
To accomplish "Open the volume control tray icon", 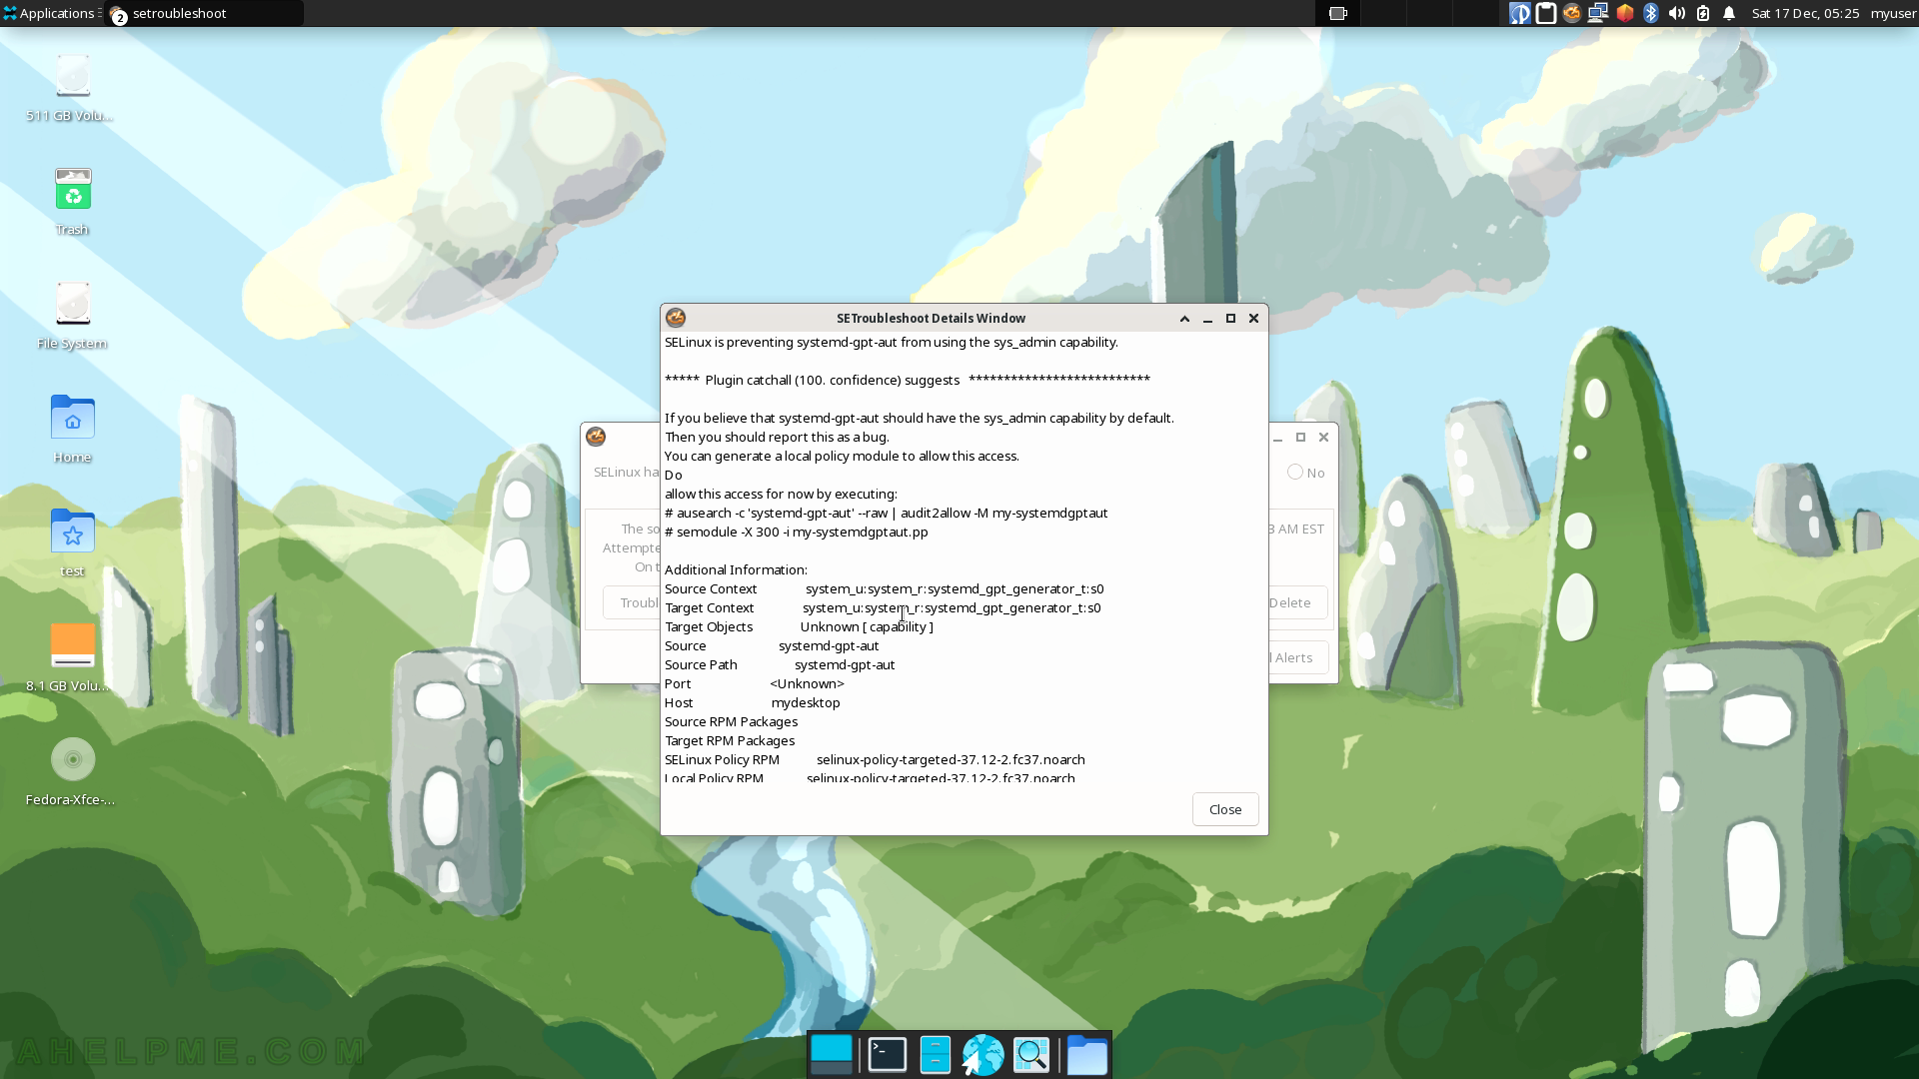I will tap(1677, 13).
